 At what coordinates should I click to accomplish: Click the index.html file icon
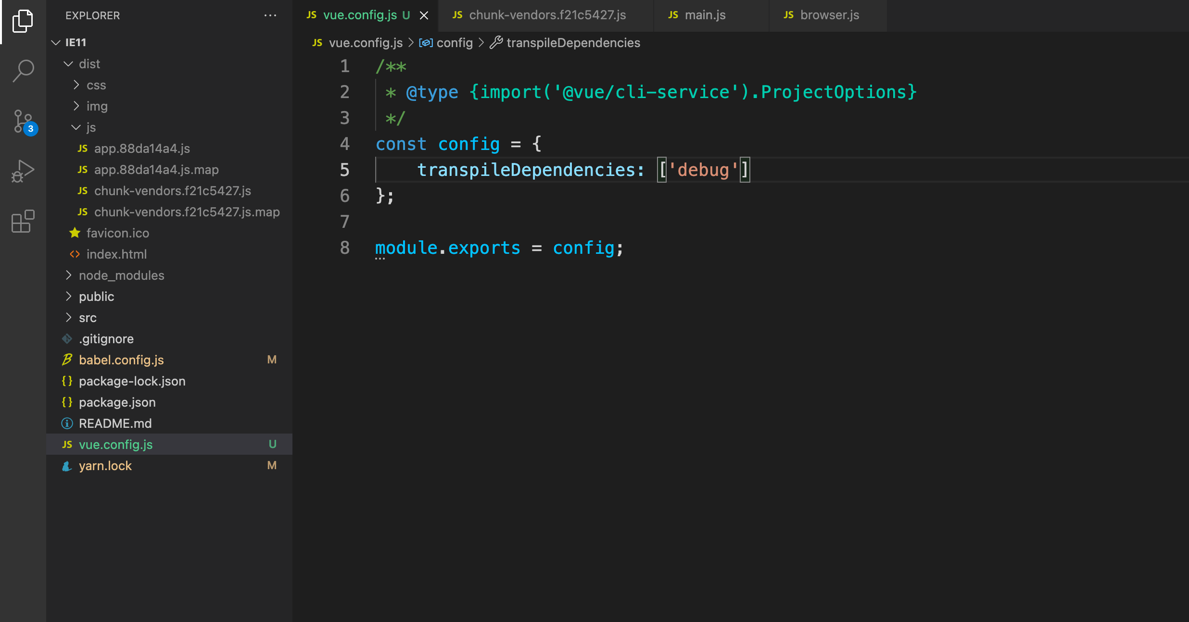(x=76, y=254)
